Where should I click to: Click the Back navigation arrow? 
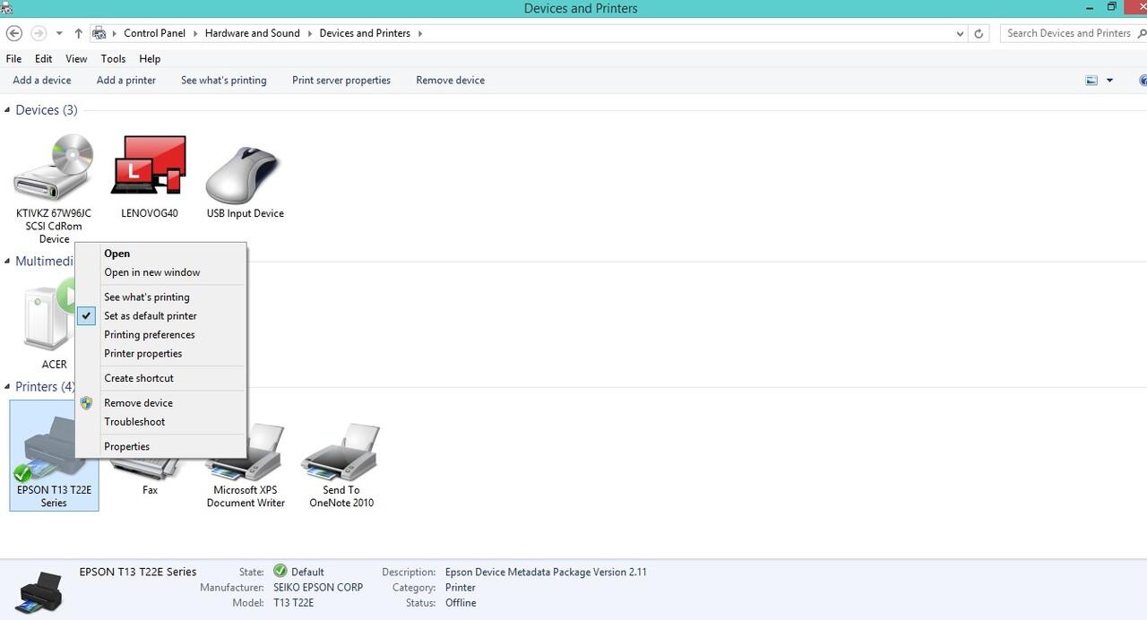tap(14, 33)
